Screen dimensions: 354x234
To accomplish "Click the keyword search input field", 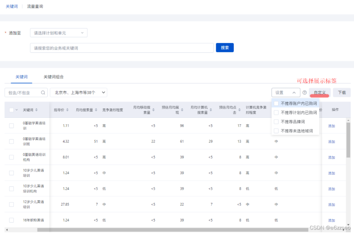I will pos(122,48).
